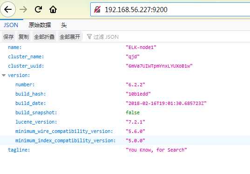This screenshot has height=174, width=250.
Task: Select the value "5.6.0"
Action: point(135,131)
